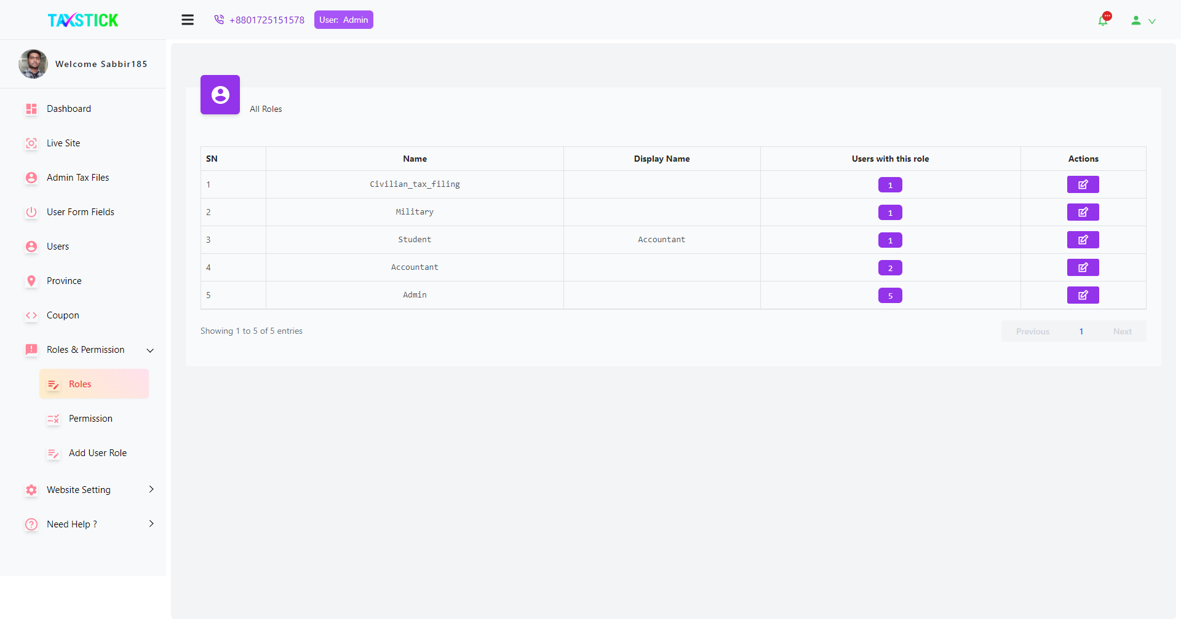This screenshot has width=1181, height=619.
Task: Edit the Student role
Action: point(1083,240)
